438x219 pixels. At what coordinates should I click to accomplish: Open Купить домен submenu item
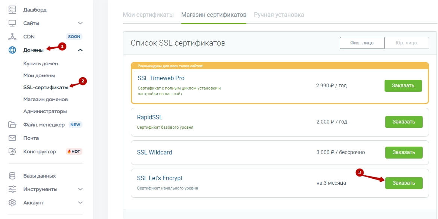pos(41,63)
